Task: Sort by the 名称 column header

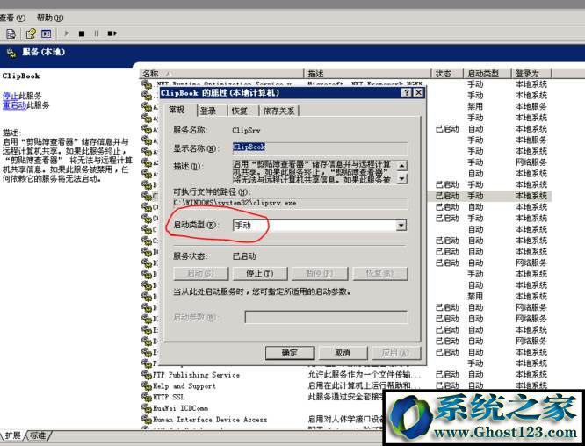Action: pyautogui.click(x=222, y=74)
